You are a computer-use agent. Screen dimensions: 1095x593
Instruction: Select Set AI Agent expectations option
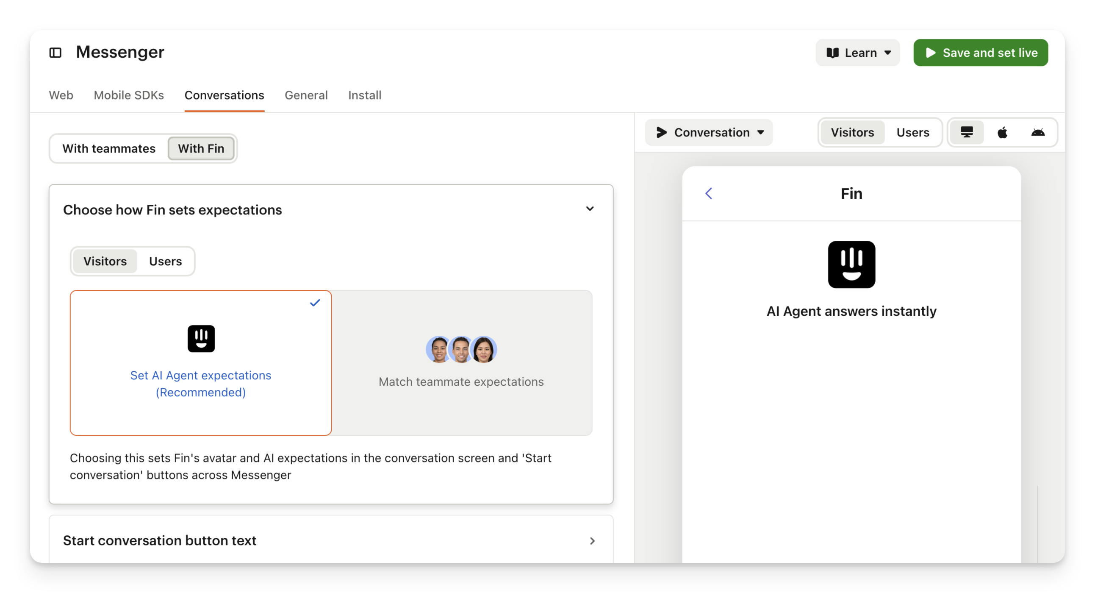tap(201, 383)
